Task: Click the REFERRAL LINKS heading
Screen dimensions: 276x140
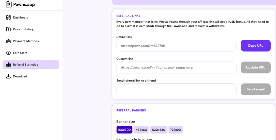Action: pyautogui.click(x=129, y=16)
